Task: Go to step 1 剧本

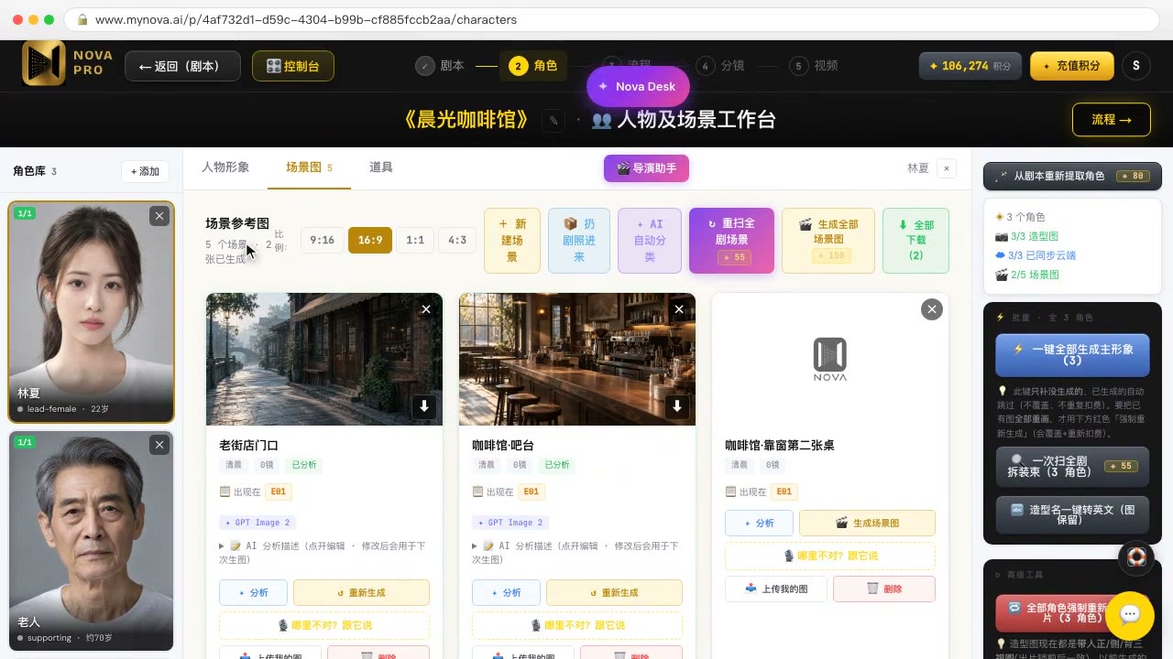Action: pyautogui.click(x=440, y=66)
